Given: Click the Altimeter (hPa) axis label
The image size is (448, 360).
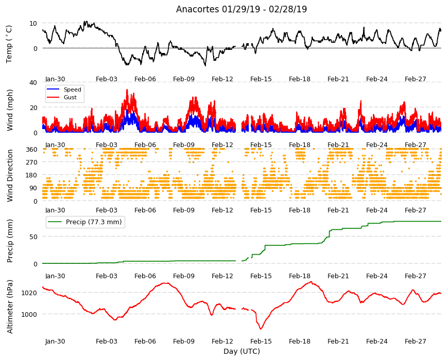Looking at the screenshot, I should (x=10, y=307).
